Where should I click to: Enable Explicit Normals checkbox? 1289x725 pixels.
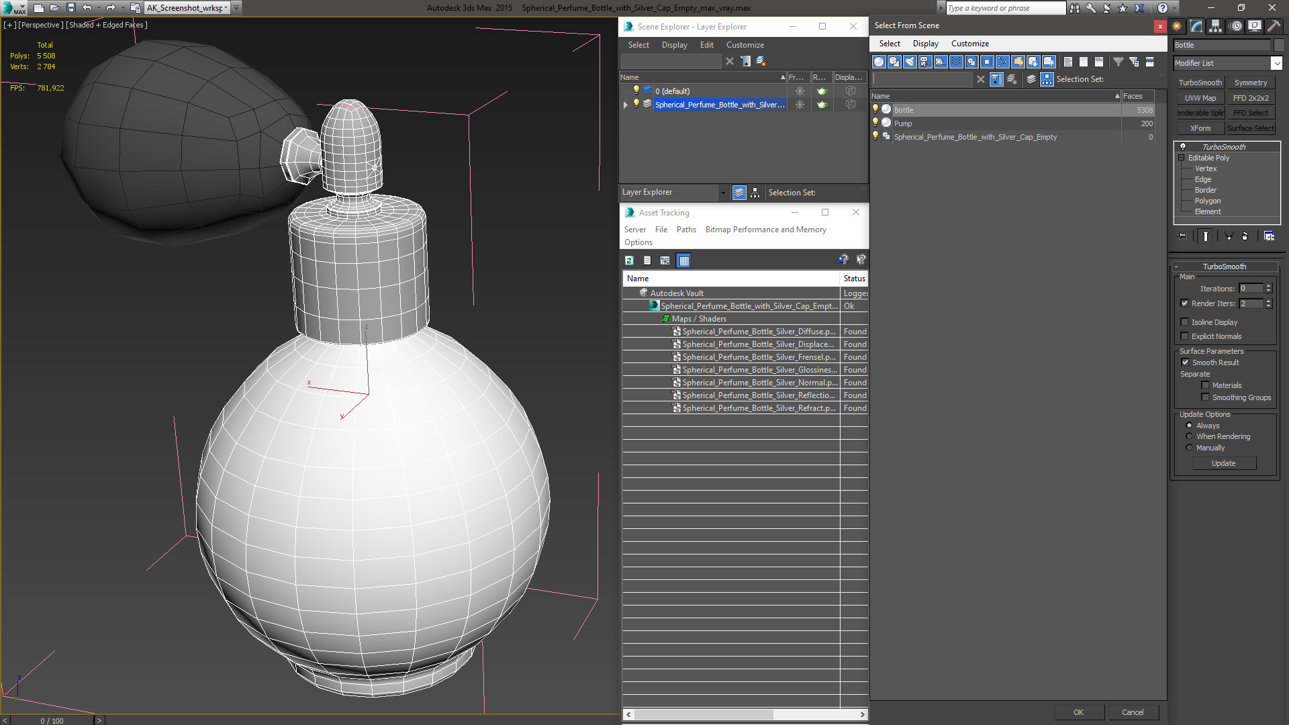1185,336
